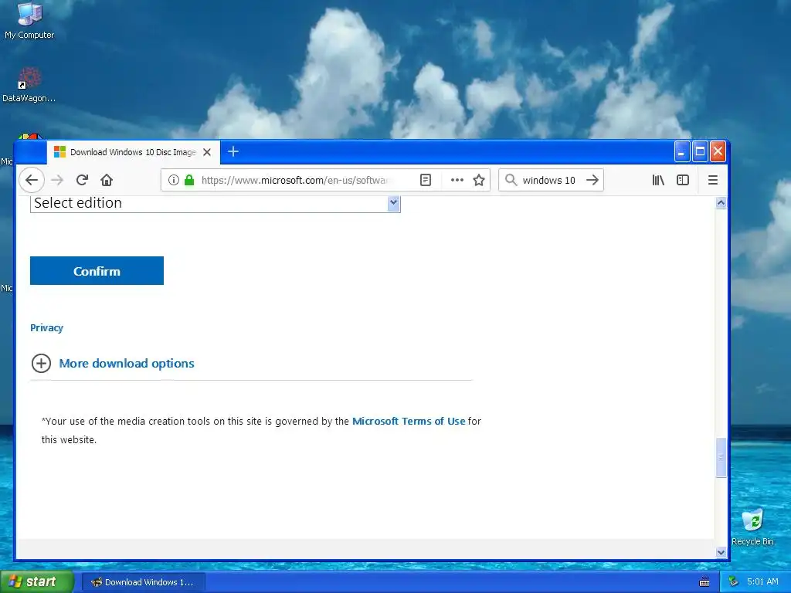Minimize the Firefox window

click(x=681, y=152)
